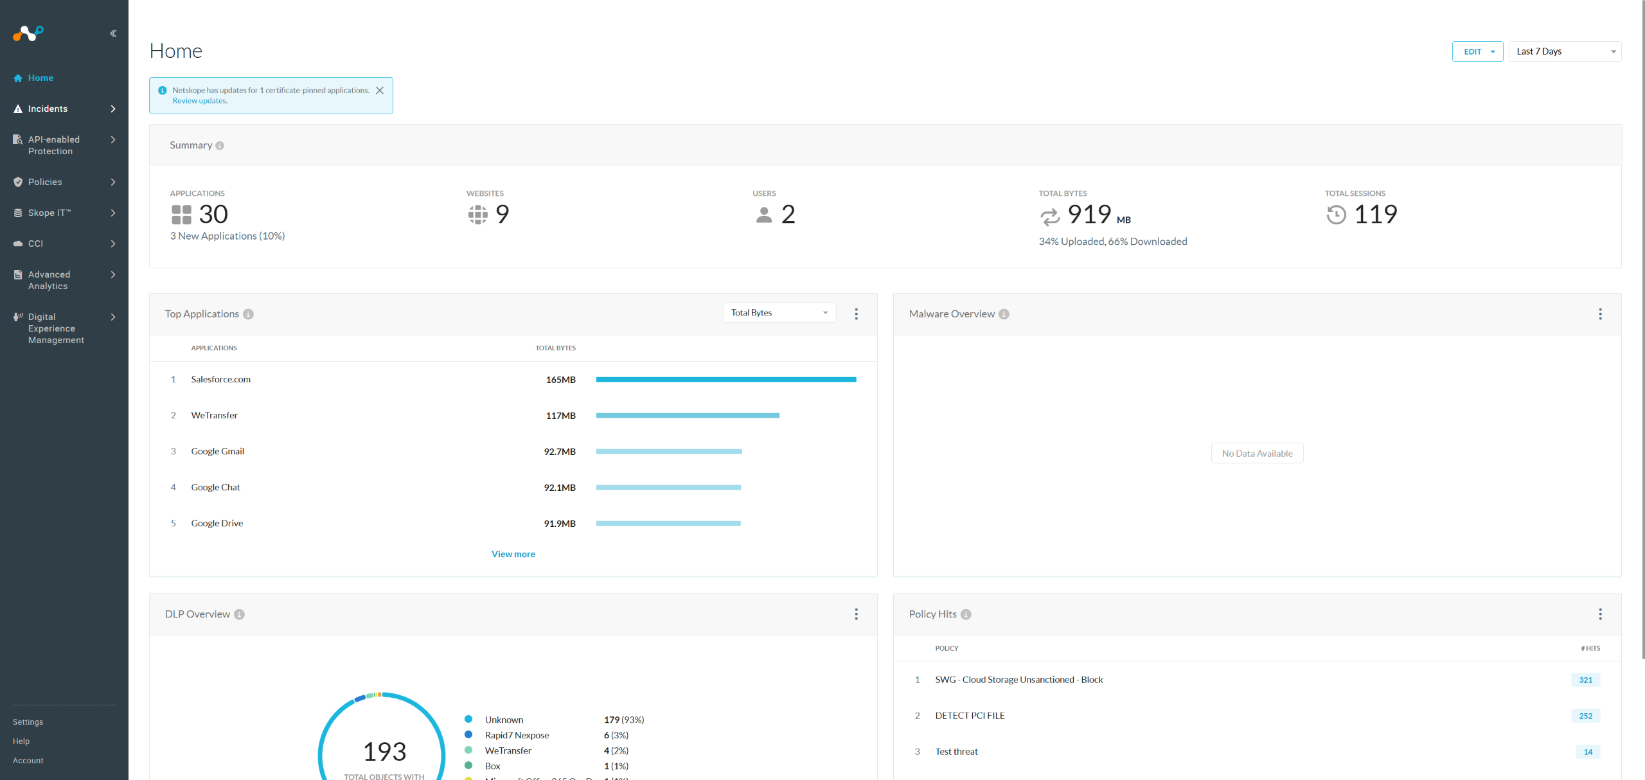Open Malware Overview kebab menu
Viewport: 1645px width, 780px height.
click(x=1600, y=314)
